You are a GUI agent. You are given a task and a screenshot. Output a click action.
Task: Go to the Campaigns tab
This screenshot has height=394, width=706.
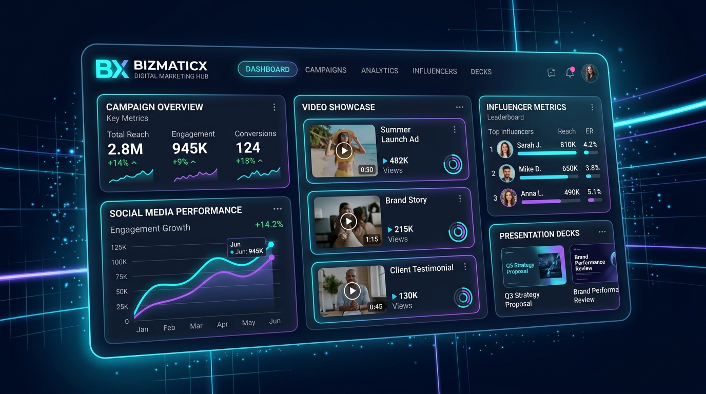326,70
